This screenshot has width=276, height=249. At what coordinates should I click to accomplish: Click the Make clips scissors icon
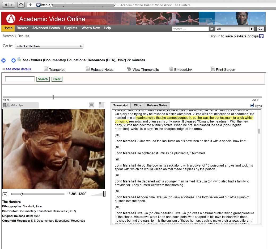[x=6, y=105]
